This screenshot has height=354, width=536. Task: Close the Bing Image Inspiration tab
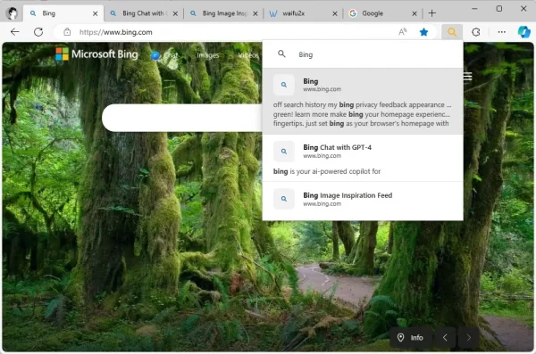point(255,13)
